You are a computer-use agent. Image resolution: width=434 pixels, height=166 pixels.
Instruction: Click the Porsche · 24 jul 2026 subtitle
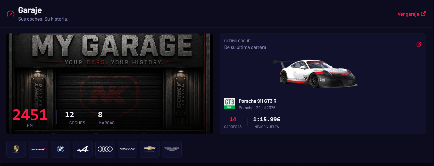click(x=257, y=108)
